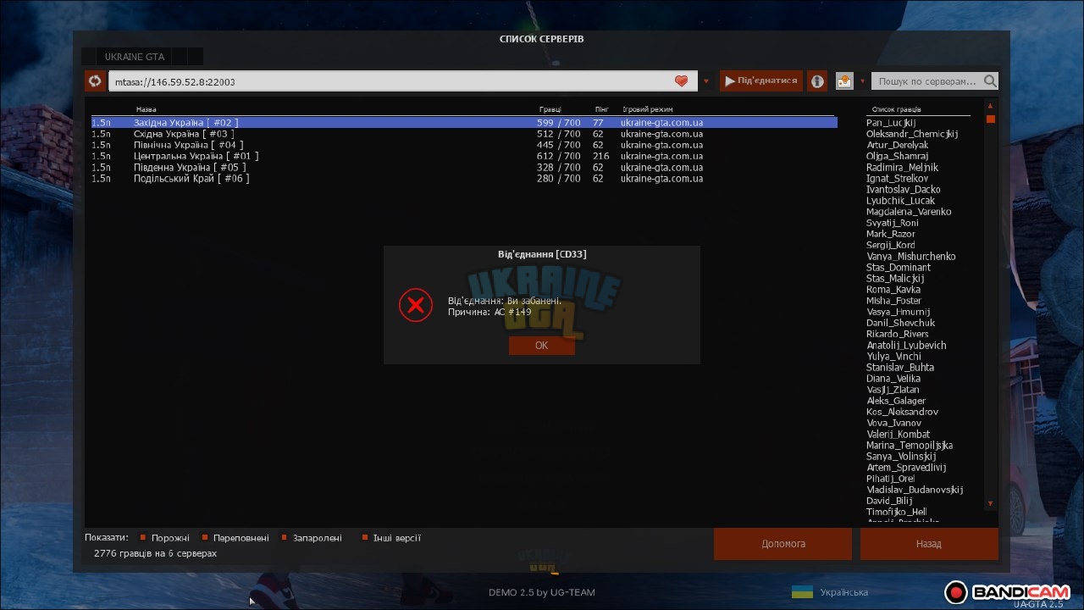Viewport: 1084px width, 610px height.
Task: Sort servers by the Назва column header
Action: (146, 109)
